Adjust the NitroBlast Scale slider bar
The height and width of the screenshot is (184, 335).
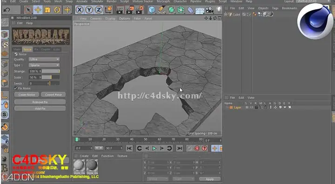pos(51,77)
